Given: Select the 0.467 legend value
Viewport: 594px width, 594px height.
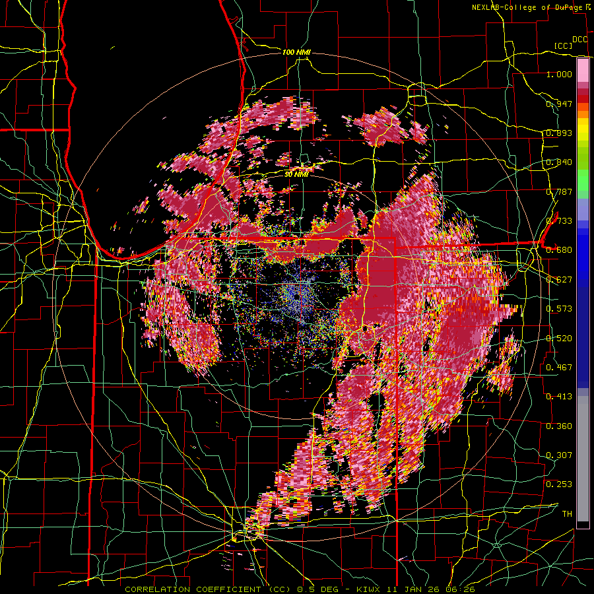Looking at the screenshot, I should (559, 368).
